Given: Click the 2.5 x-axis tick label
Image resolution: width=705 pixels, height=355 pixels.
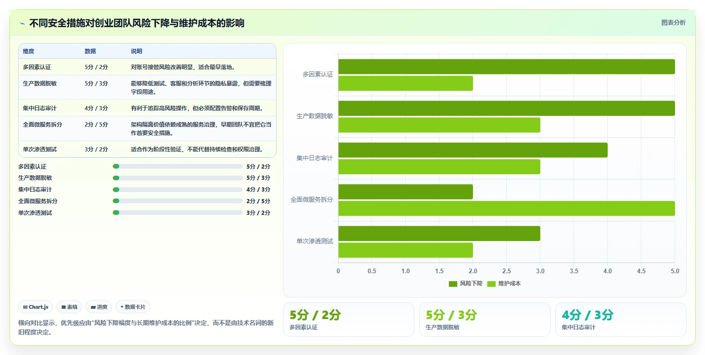Looking at the screenshot, I should tap(506, 271).
